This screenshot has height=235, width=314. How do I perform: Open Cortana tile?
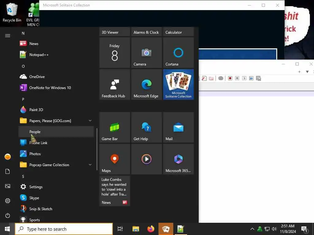[178, 53]
